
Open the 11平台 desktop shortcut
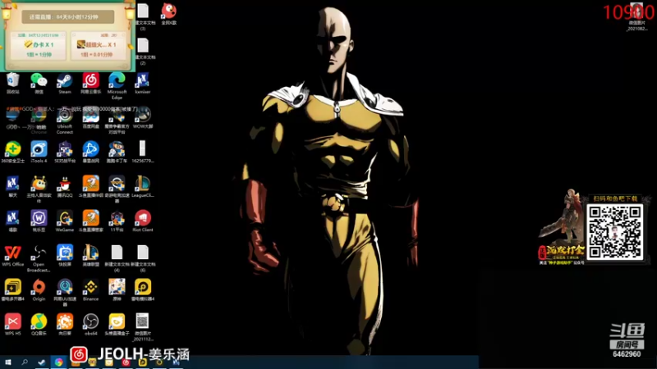117,221
